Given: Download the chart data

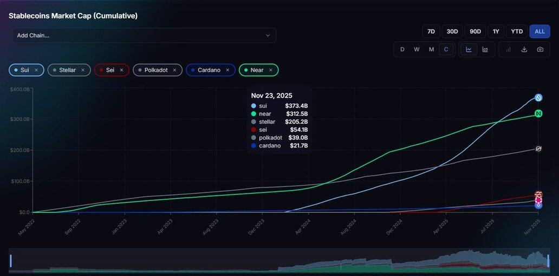Looking at the screenshot, I should pyautogui.click(x=524, y=49).
